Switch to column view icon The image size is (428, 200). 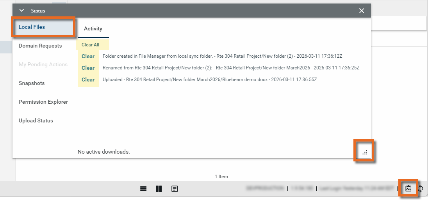(159, 189)
